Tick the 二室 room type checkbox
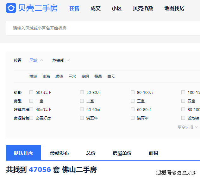Viewport: 200px width, 178px height. (x=82, y=101)
